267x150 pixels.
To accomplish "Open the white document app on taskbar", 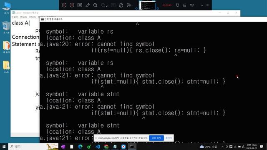I will 72,147.
